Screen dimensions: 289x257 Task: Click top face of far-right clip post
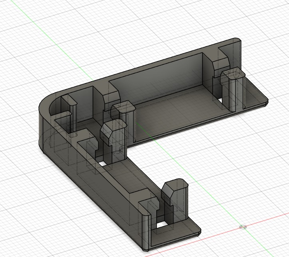233,74
